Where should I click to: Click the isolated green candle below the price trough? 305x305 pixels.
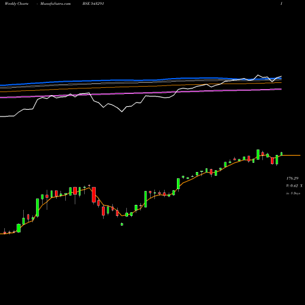point(122,224)
